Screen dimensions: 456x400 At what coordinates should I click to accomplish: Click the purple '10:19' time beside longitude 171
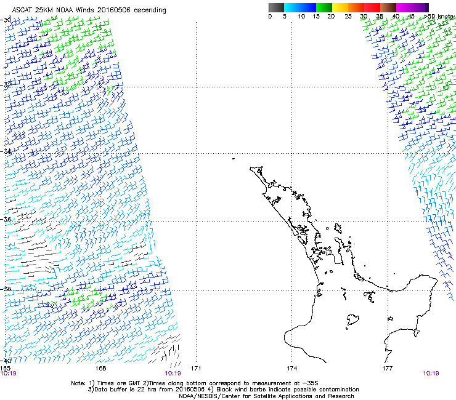tap(173, 374)
